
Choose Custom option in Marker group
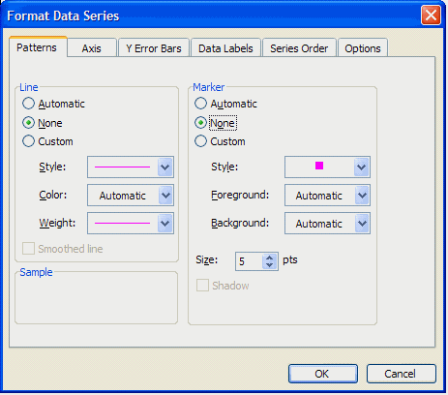click(200, 141)
